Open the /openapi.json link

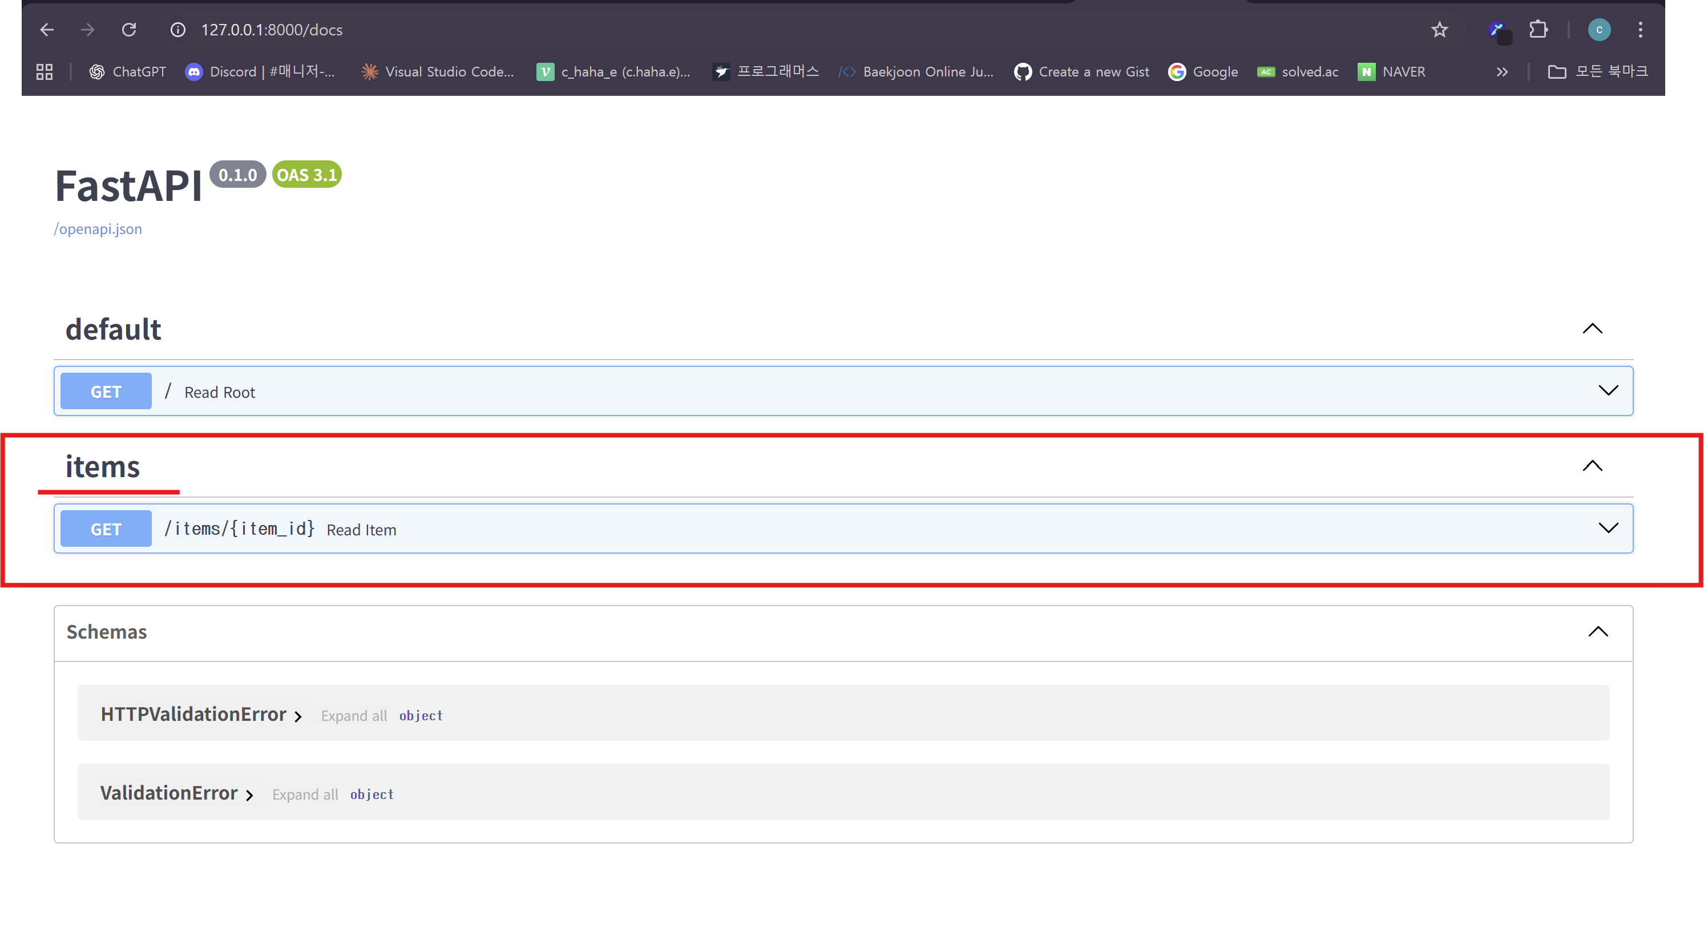[98, 229]
